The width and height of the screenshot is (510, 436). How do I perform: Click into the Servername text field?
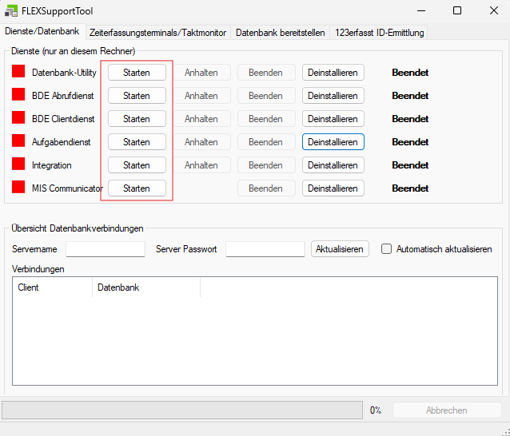pyautogui.click(x=106, y=249)
